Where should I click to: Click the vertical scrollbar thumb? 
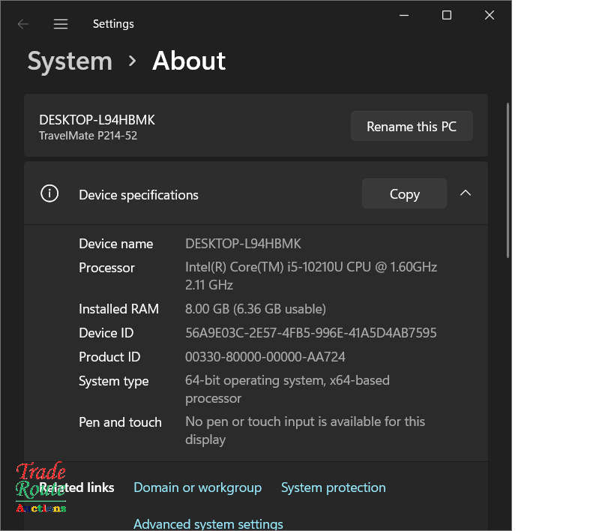(x=508, y=180)
